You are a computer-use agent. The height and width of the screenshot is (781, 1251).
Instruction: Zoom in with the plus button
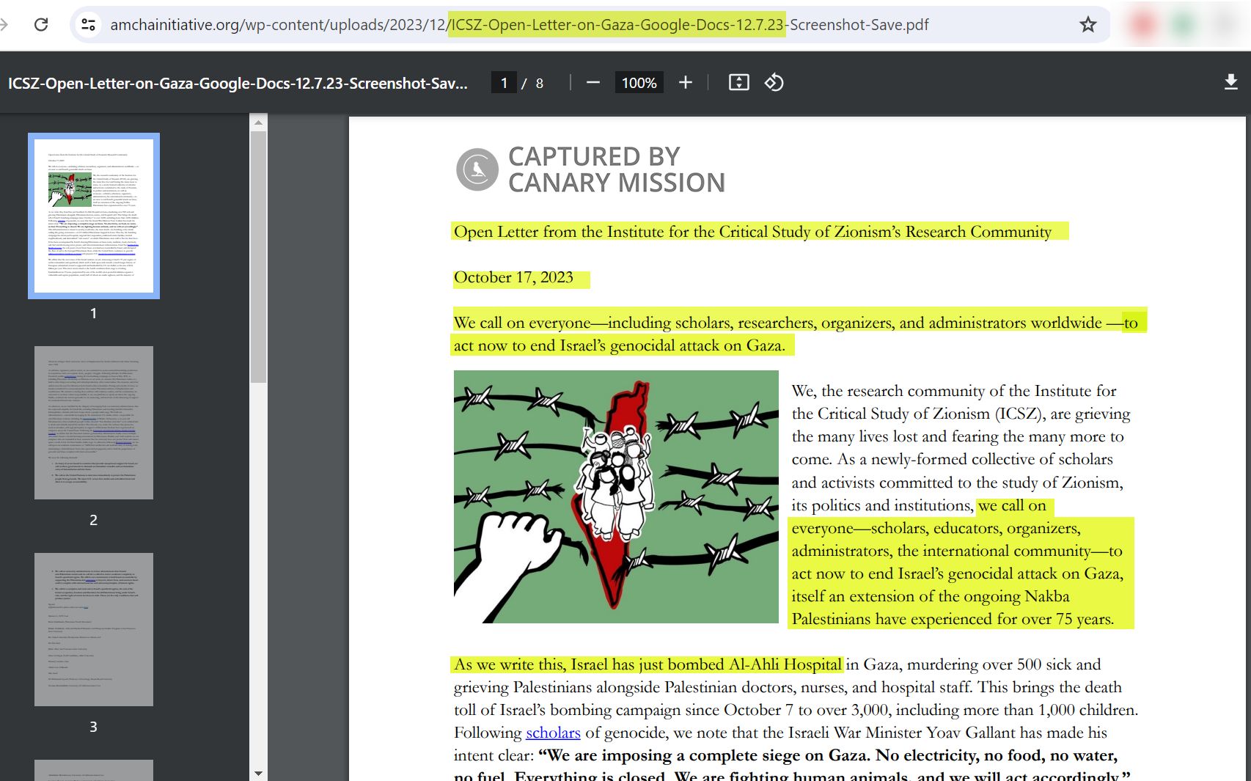click(685, 83)
